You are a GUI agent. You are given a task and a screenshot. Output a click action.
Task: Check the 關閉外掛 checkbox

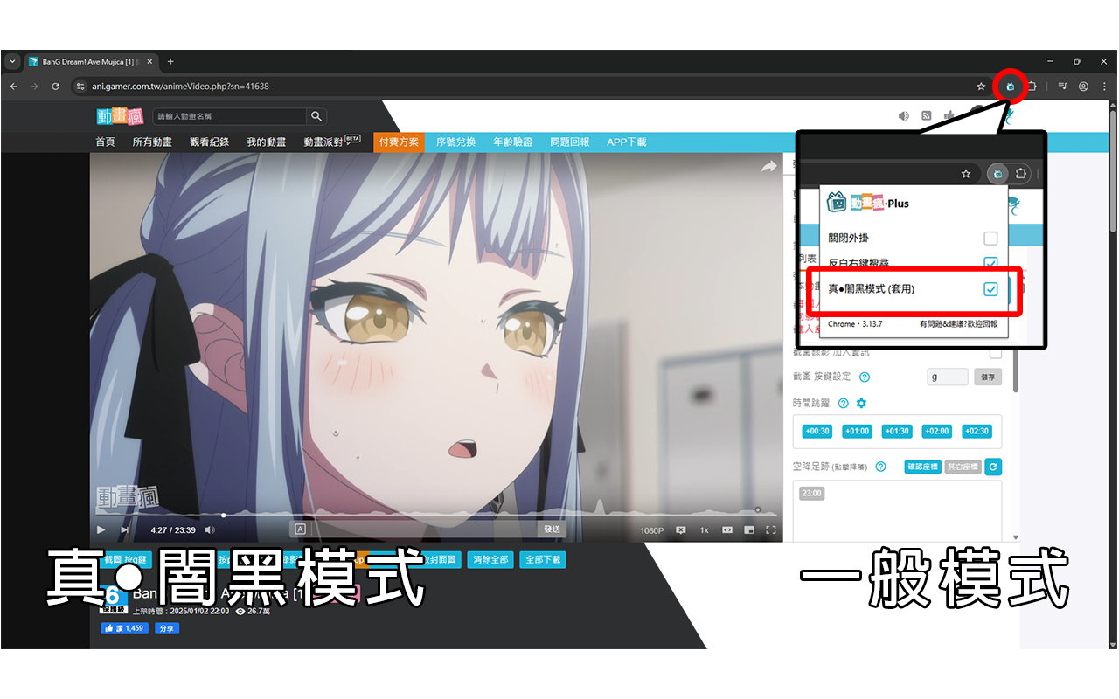tap(990, 237)
